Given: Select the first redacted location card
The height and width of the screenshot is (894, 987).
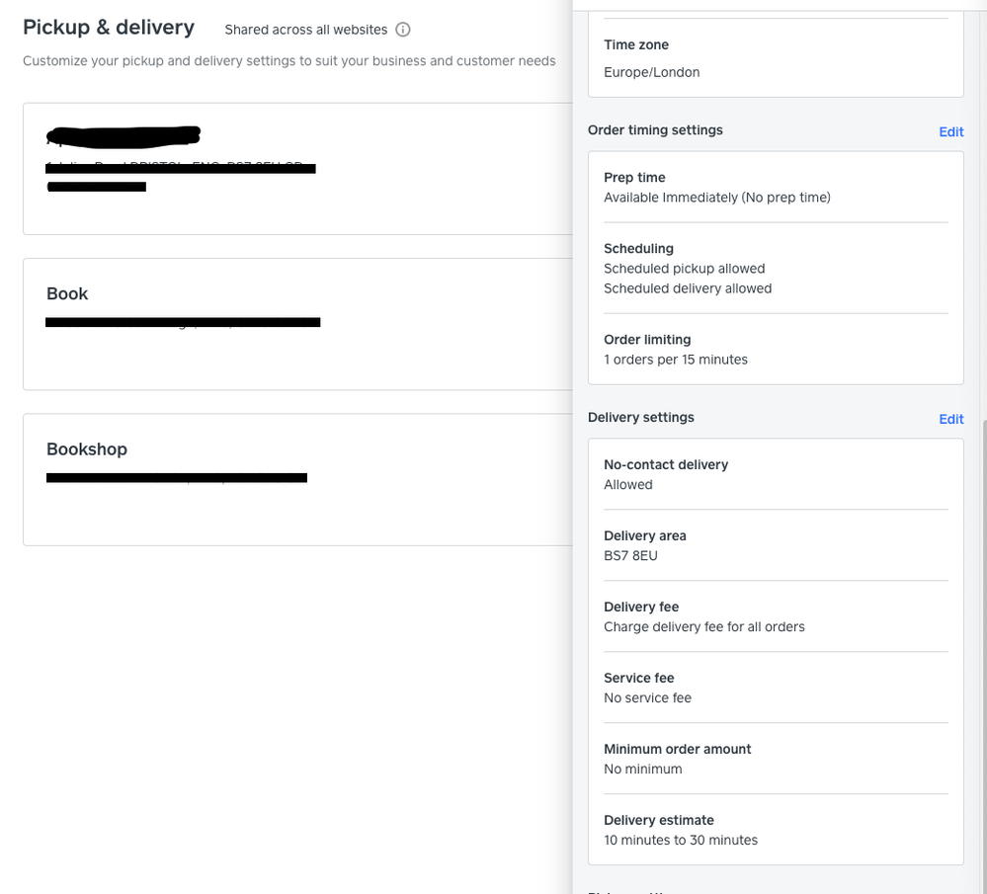Looking at the screenshot, I should tap(296, 168).
